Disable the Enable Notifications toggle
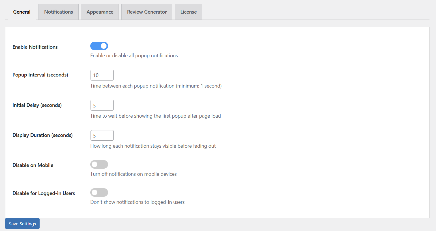This screenshot has width=436, height=231. [99, 46]
